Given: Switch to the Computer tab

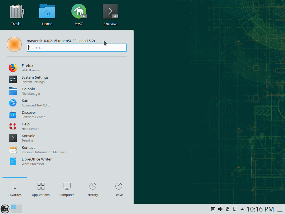Looking at the screenshot, I should pos(67,189).
